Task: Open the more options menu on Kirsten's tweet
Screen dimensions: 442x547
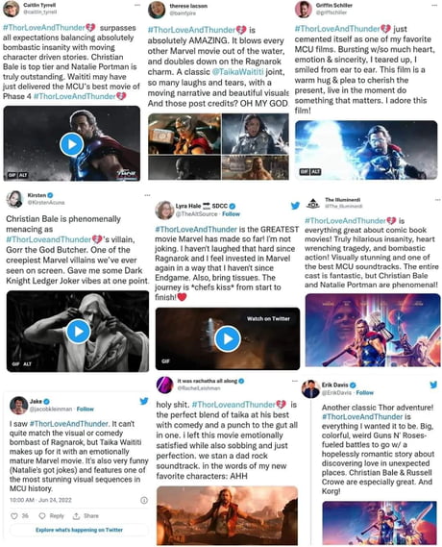Action: pyautogui.click(x=147, y=195)
